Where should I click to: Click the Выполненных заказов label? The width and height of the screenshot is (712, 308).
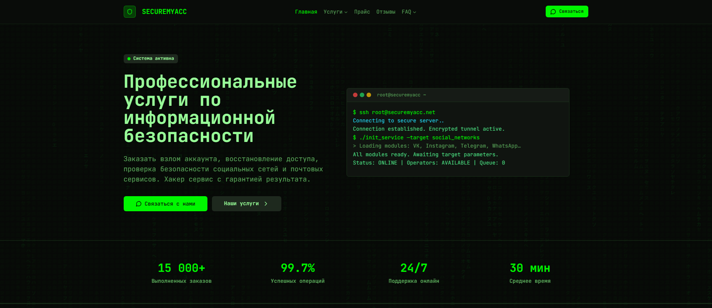pyautogui.click(x=181, y=281)
